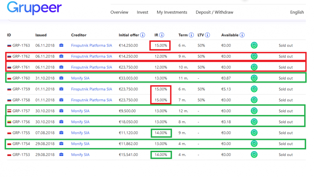The image size is (314, 177).
Task: Click info icon next to Available header
Action: click(242, 35)
